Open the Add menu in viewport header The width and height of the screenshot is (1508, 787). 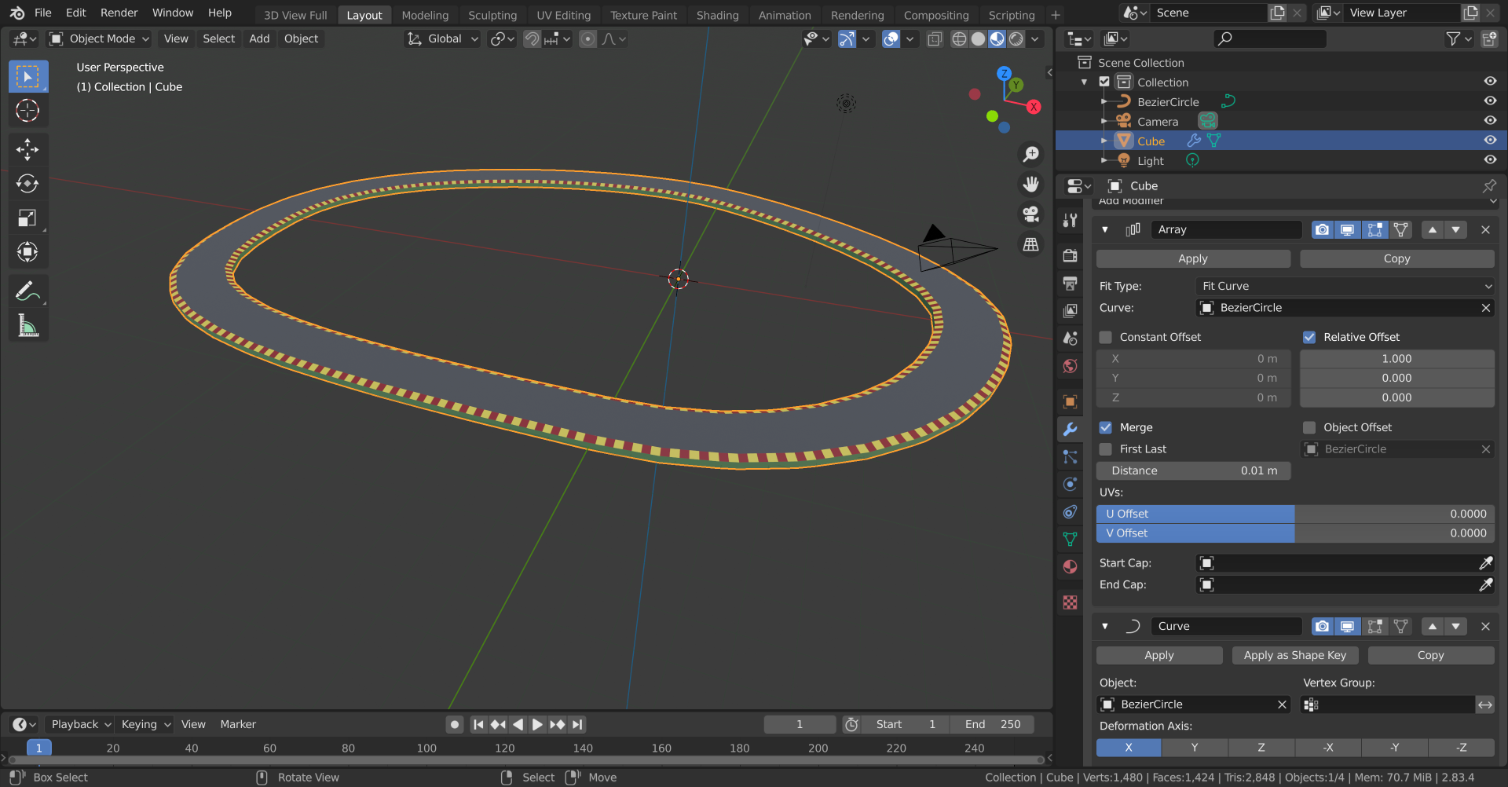coord(259,38)
